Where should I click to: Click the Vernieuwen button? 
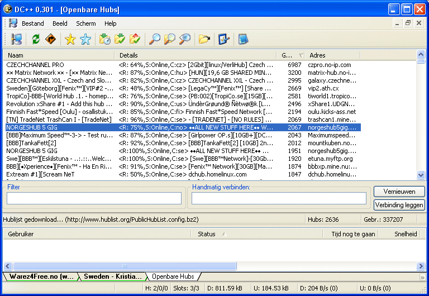[x=399, y=192]
